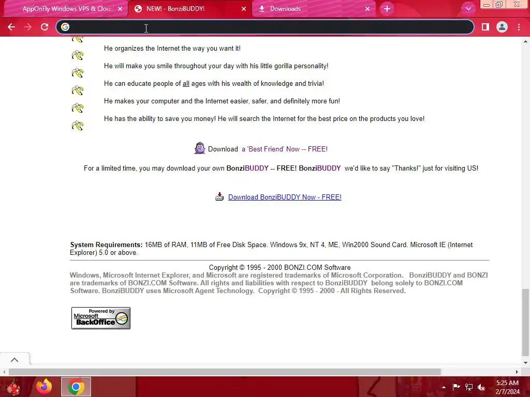This screenshot has height=397, width=530.
Task: Toggle the side panel icon
Action: pyautogui.click(x=485, y=27)
